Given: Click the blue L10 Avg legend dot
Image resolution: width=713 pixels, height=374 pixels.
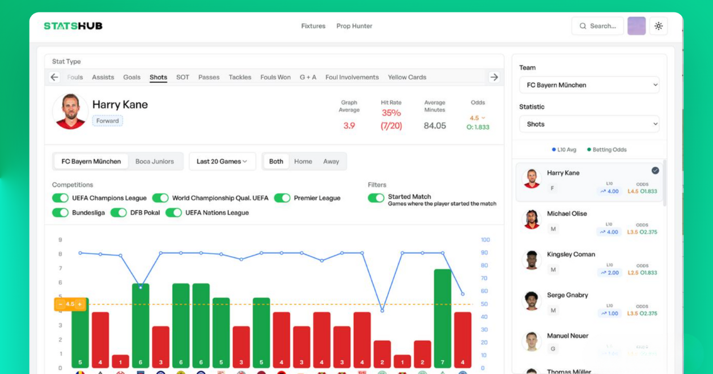Looking at the screenshot, I should tap(554, 150).
